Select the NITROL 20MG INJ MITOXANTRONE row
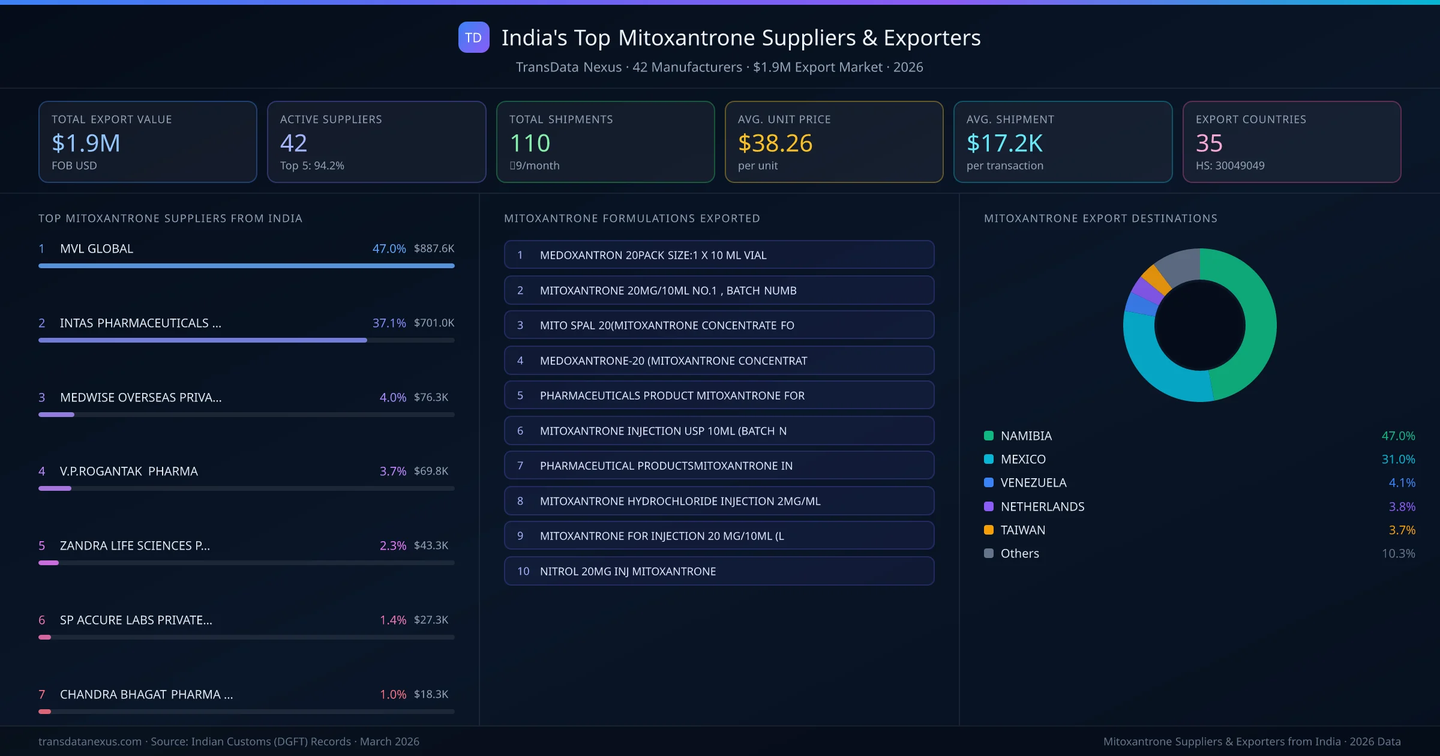 point(719,571)
